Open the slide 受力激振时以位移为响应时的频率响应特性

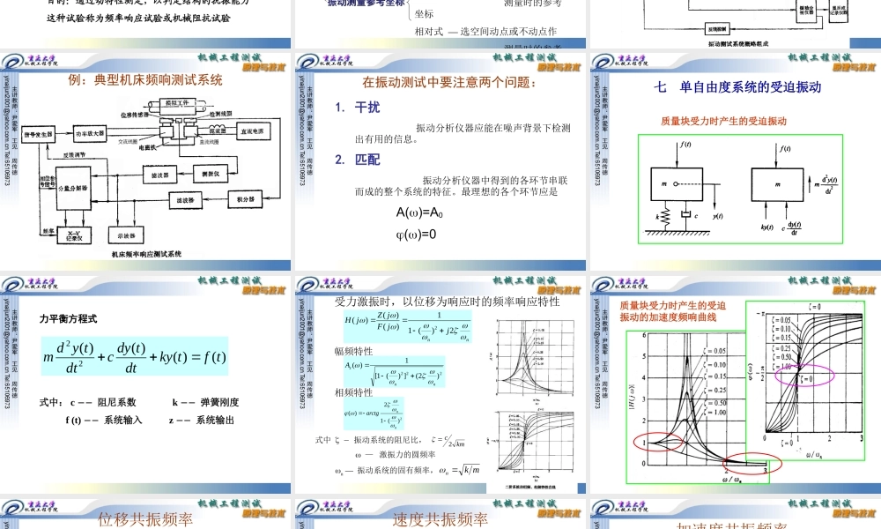pyautogui.click(x=440, y=385)
